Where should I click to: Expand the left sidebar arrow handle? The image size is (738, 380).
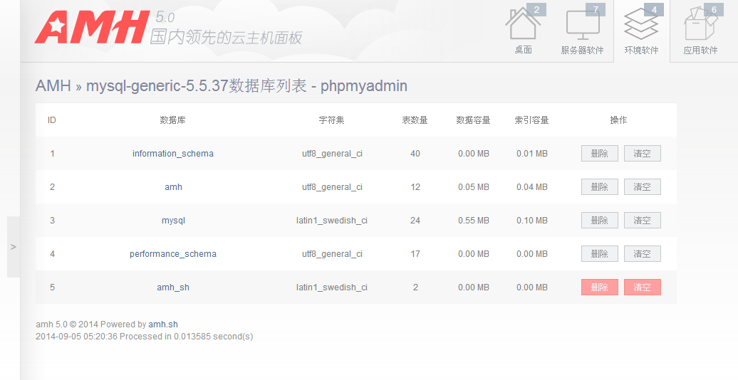14,247
